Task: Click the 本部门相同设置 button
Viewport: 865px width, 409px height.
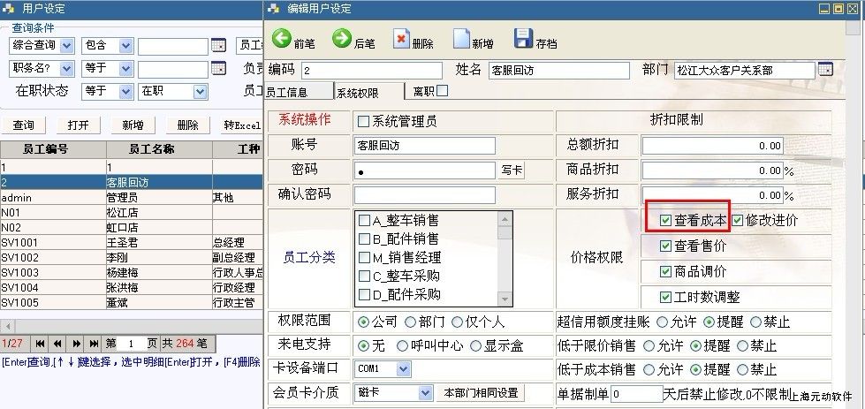Action: coord(482,392)
